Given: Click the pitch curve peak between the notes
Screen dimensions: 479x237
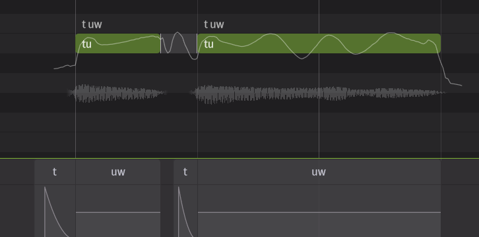Looking at the screenshot, I should coord(177,33).
